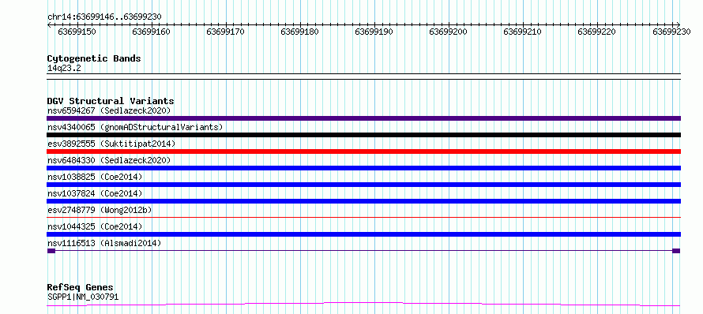Click the black nsv4340065 variant bar
703x314 pixels.
[x=363, y=135]
